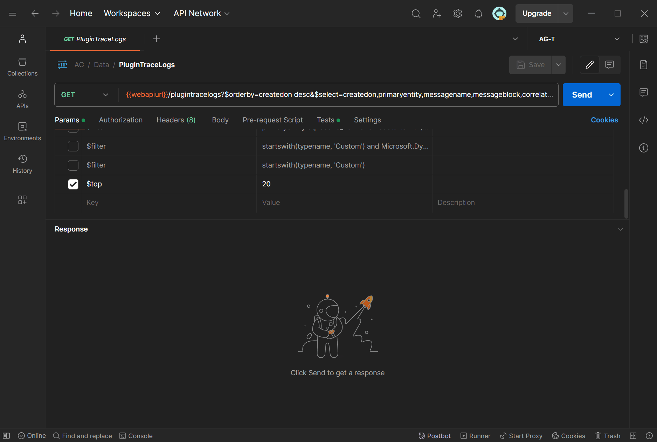Switch to the Authorization tab

pyautogui.click(x=121, y=120)
